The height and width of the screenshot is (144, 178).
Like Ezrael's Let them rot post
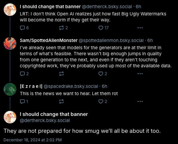[x=103, y=101]
